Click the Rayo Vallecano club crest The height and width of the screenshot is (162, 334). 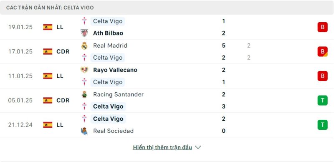(84, 70)
